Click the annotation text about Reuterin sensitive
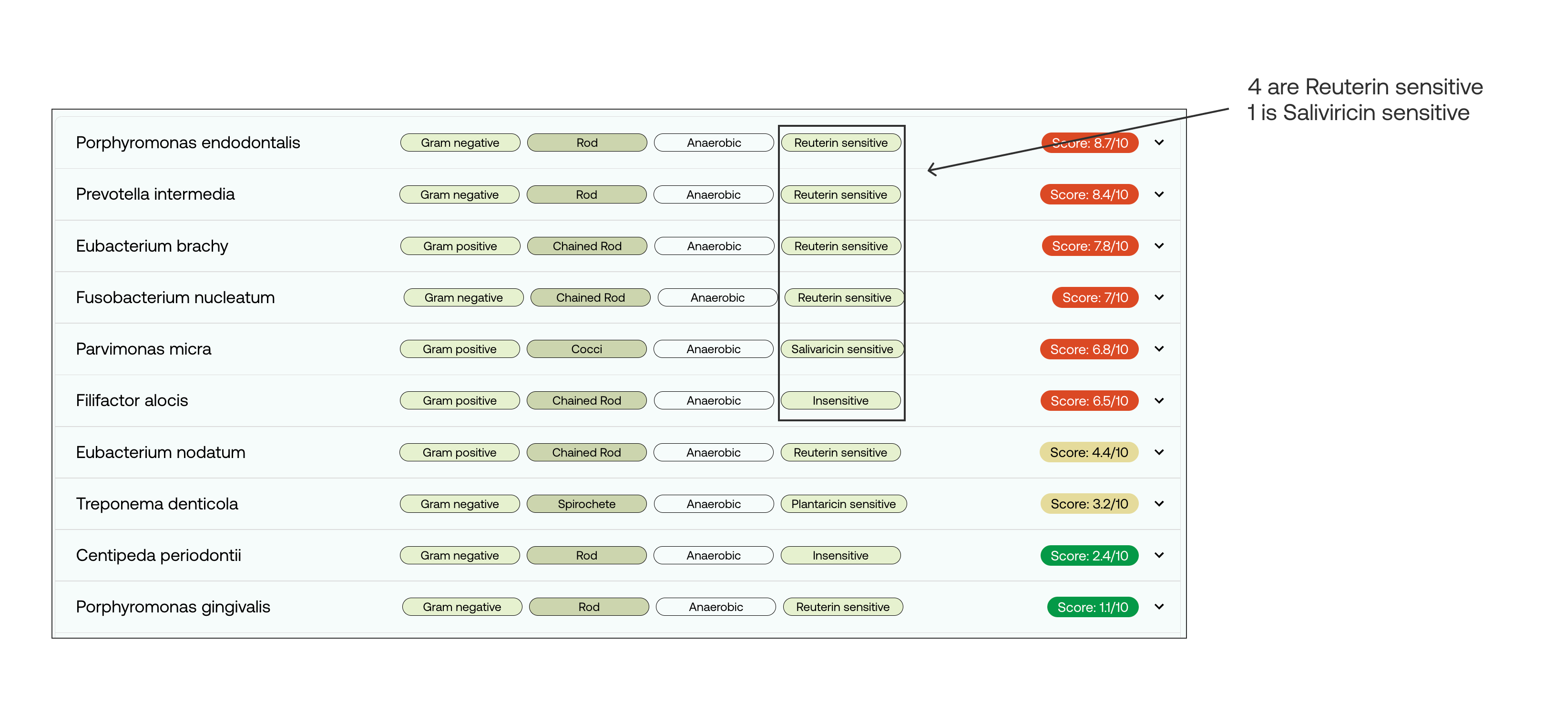Viewport: 1554px width, 713px height. [x=1365, y=87]
